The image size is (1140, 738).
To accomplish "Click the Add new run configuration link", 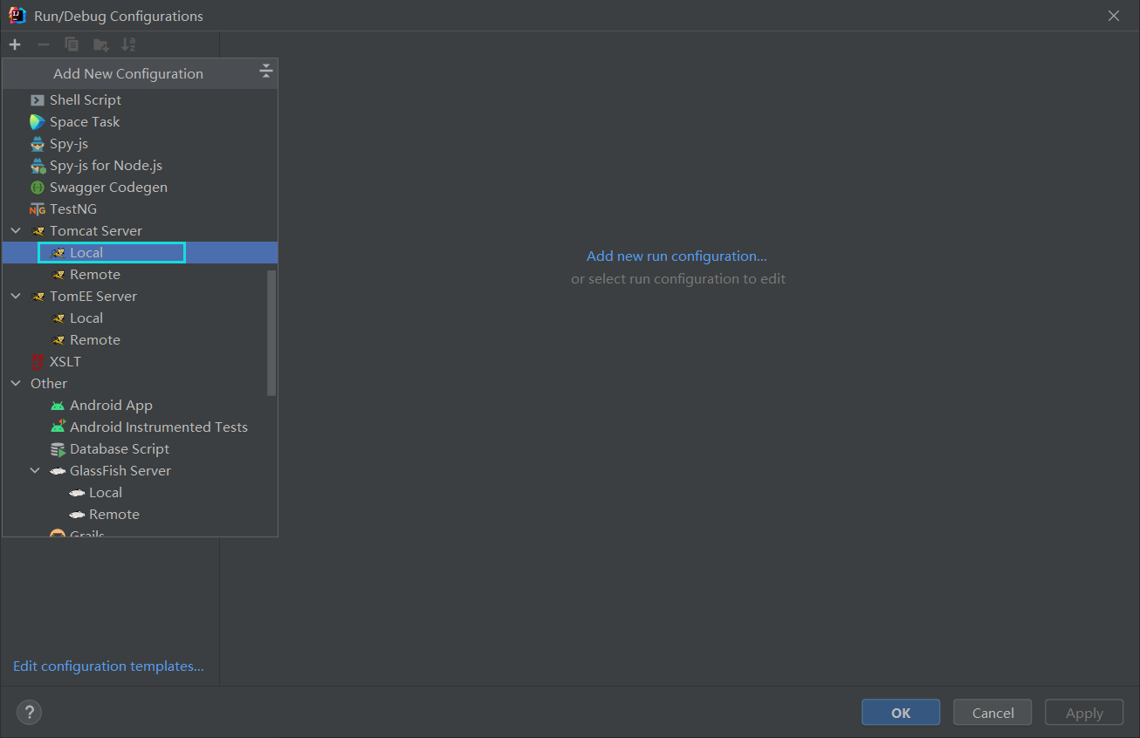I will coord(676,256).
